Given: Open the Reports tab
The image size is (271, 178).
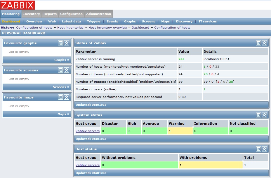Looking at the screenshot, I should pyautogui.click(x=50, y=14).
